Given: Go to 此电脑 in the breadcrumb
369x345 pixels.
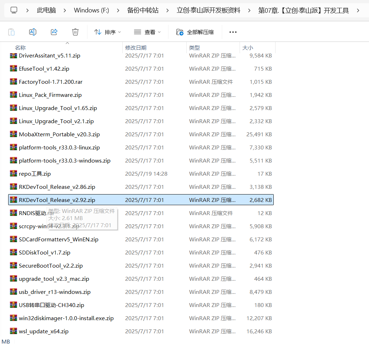Looking at the screenshot, I should point(46,10).
